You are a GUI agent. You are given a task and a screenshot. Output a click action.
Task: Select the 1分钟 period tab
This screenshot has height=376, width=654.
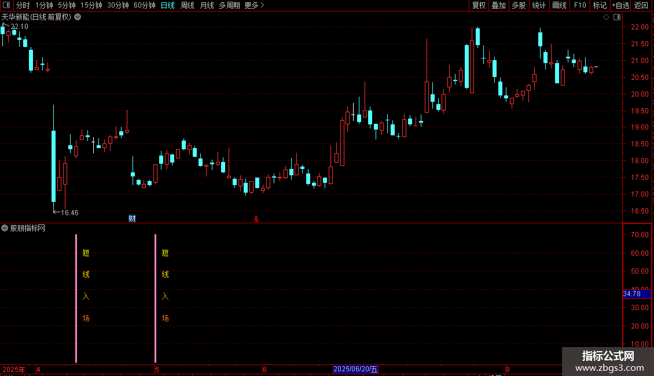[44, 5]
